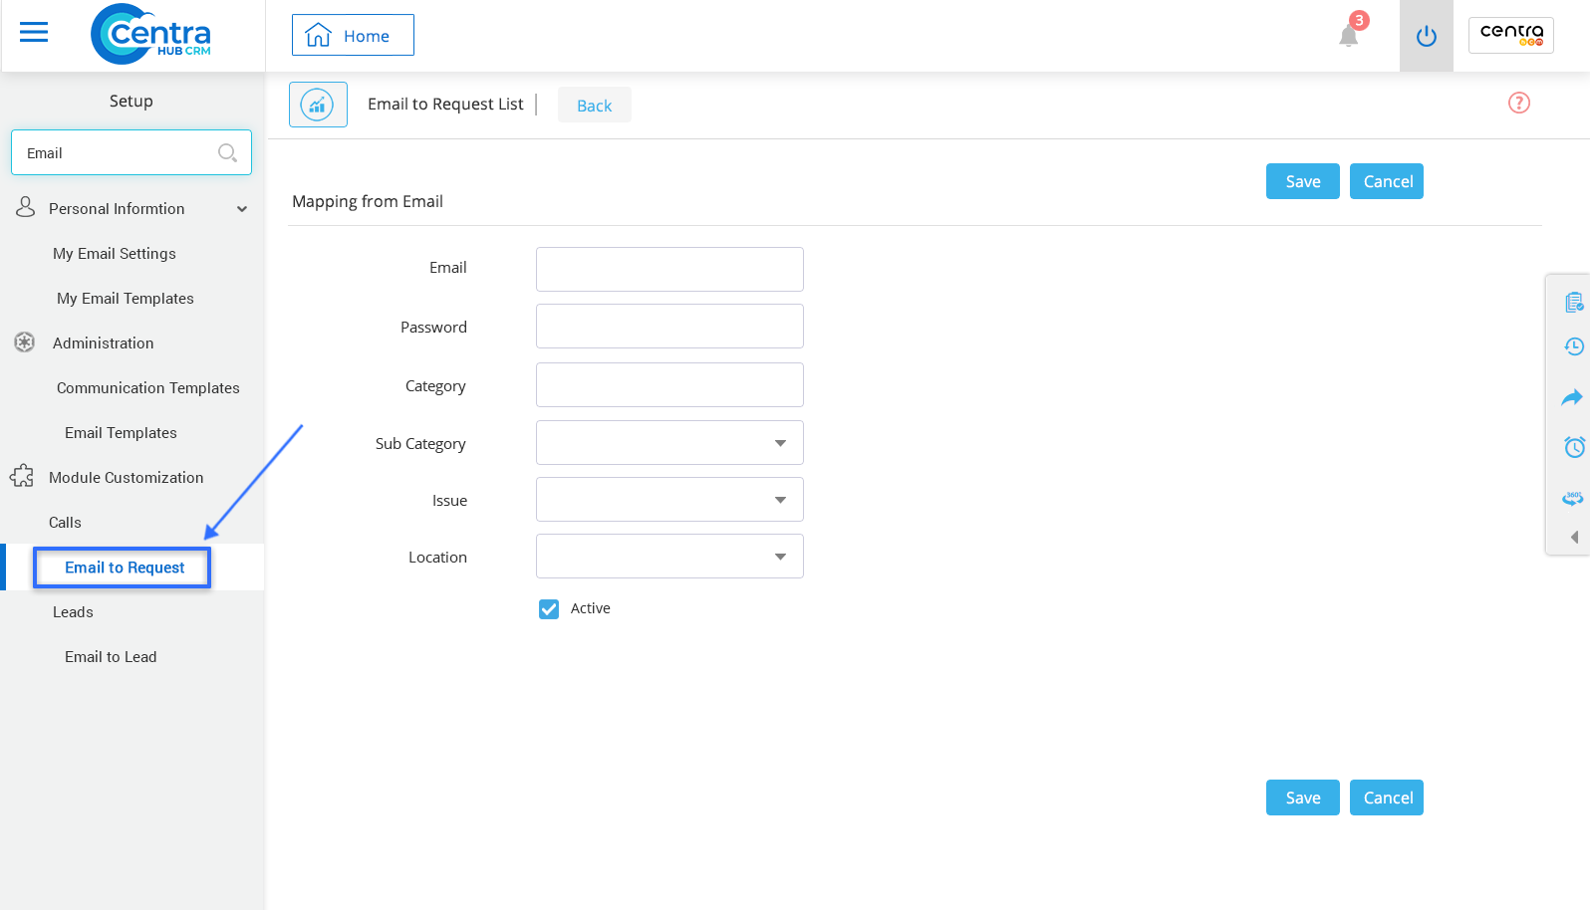Open the clipboard notes icon in the right panel

1574,302
